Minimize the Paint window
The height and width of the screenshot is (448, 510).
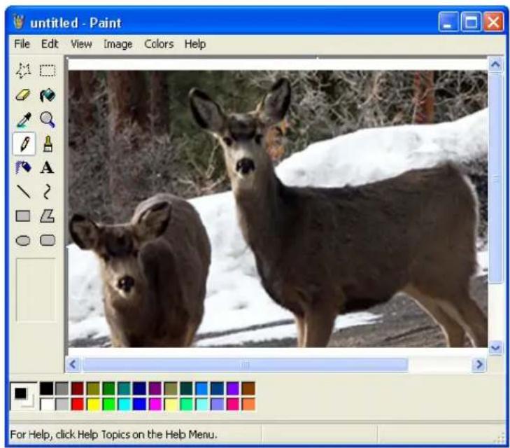pyautogui.click(x=448, y=22)
